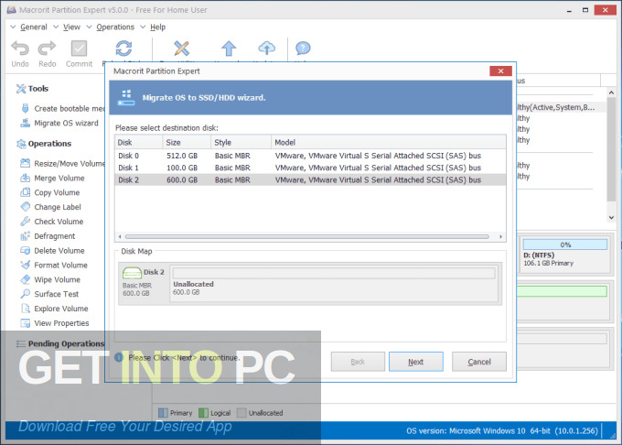Click the disk list scroll-right arrow
The width and height of the screenshot is (622, 445).
coord(500,236)
